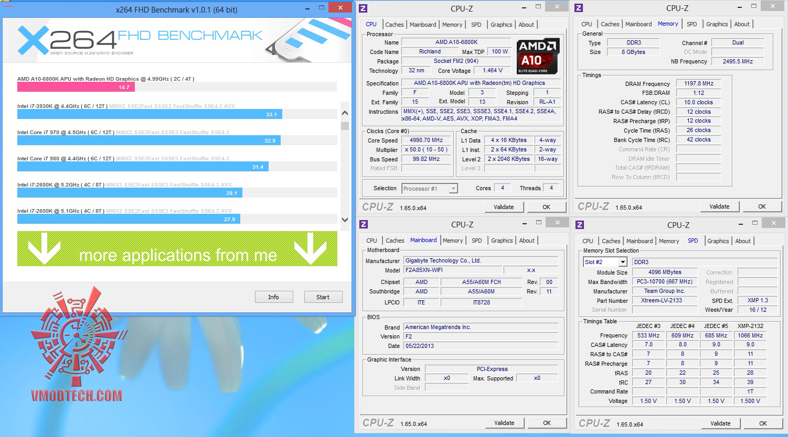Click the up arrow of the benchmark results scrollbar
788x437 pixels.
tap(345, 113)
